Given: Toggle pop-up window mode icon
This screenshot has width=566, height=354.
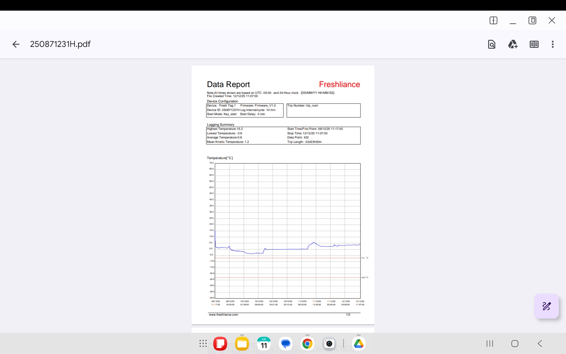Looking at the screenshot, I should [x=532, y=20].
